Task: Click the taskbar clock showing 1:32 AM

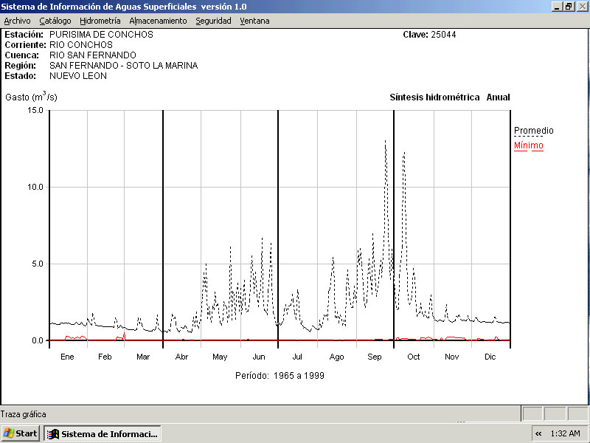Action: [565, 433]
